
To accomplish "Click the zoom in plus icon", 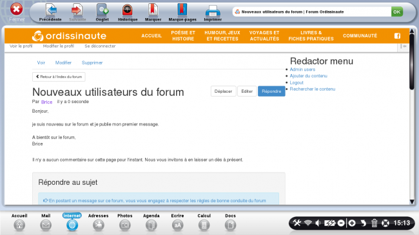I will pos(352,223).
